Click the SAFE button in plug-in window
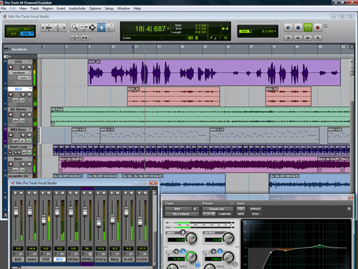 coord(241,214)
